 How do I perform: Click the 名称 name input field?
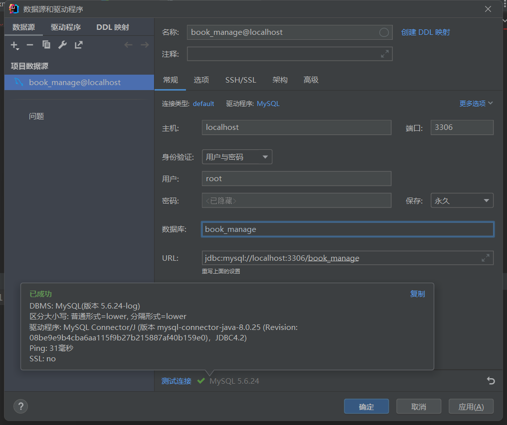pos(289,32)
